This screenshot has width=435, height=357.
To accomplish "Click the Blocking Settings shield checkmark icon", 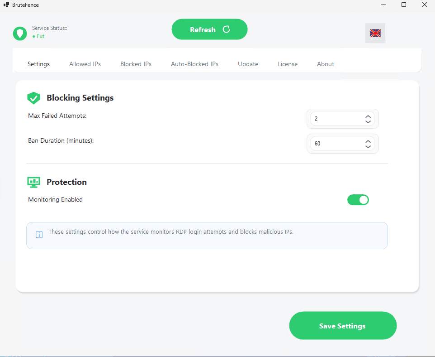I will (33, 98).
